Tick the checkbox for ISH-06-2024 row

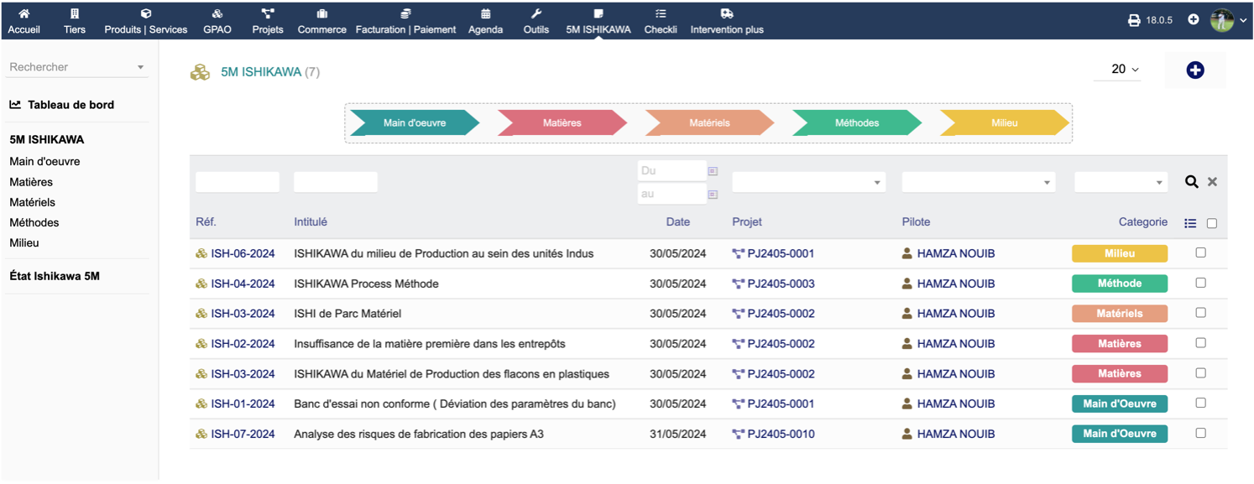point(1200,252)
